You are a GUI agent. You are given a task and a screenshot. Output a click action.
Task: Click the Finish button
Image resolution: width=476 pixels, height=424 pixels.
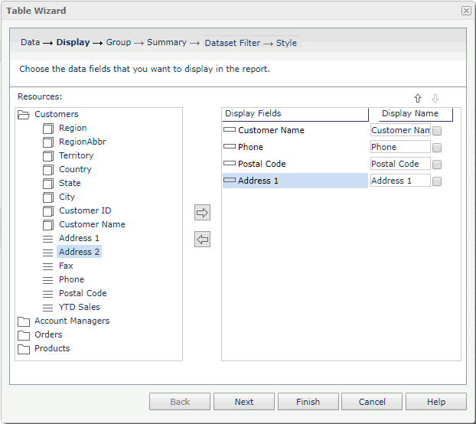(308, 402)
